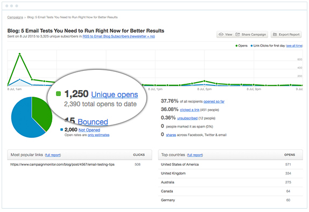Open the Campaigns breadcrumb link
The height and width of the screenshot is (212, 309).
(x=15, y=17)
